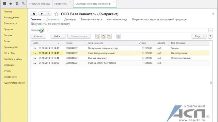Viewport: 218px width, 122px height.
Task: Add contractor to favorites with star outline
Action: (x=56, y=14)
